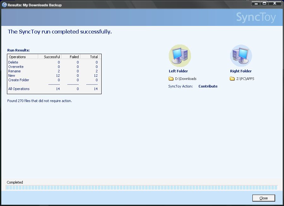The height and width of the screenshot is (206, 284).
Task: Click the Right Folder computer icon
Action: click(x=241, y=56)
